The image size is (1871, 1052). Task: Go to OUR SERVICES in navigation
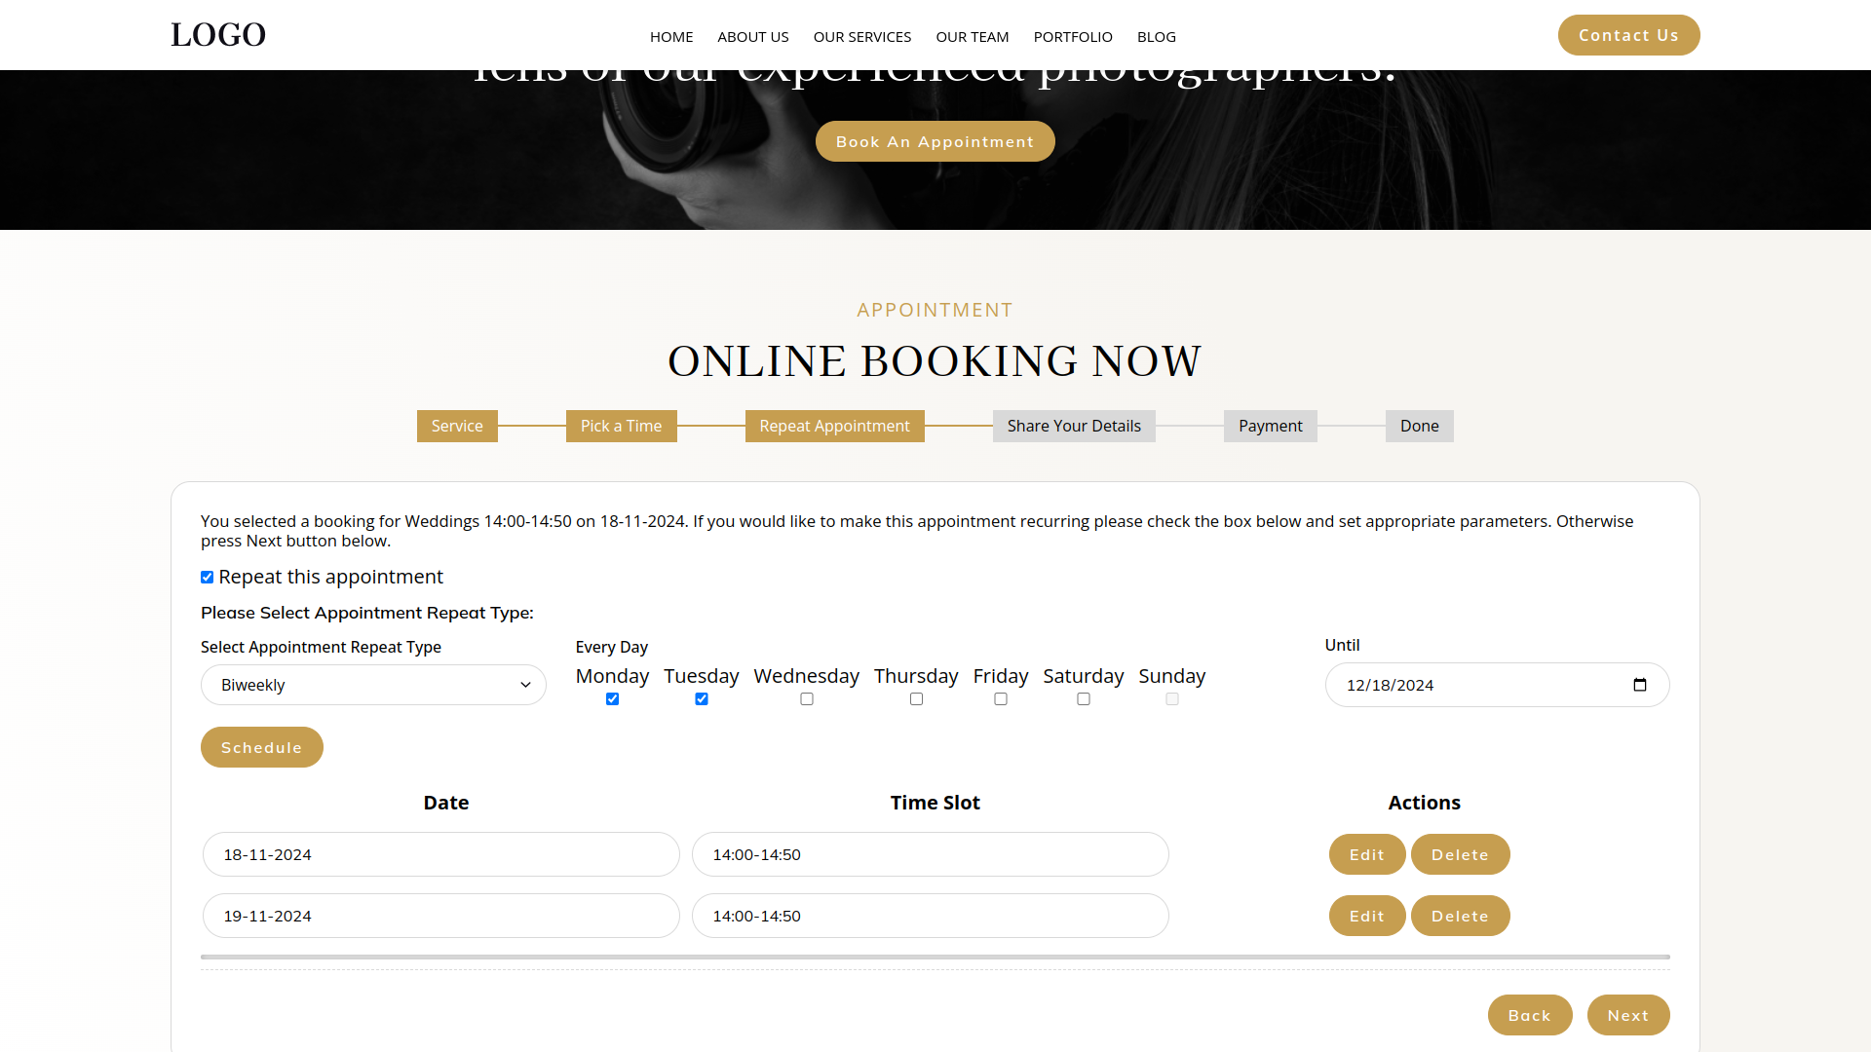pyautogui.click(x=862, y=37)
